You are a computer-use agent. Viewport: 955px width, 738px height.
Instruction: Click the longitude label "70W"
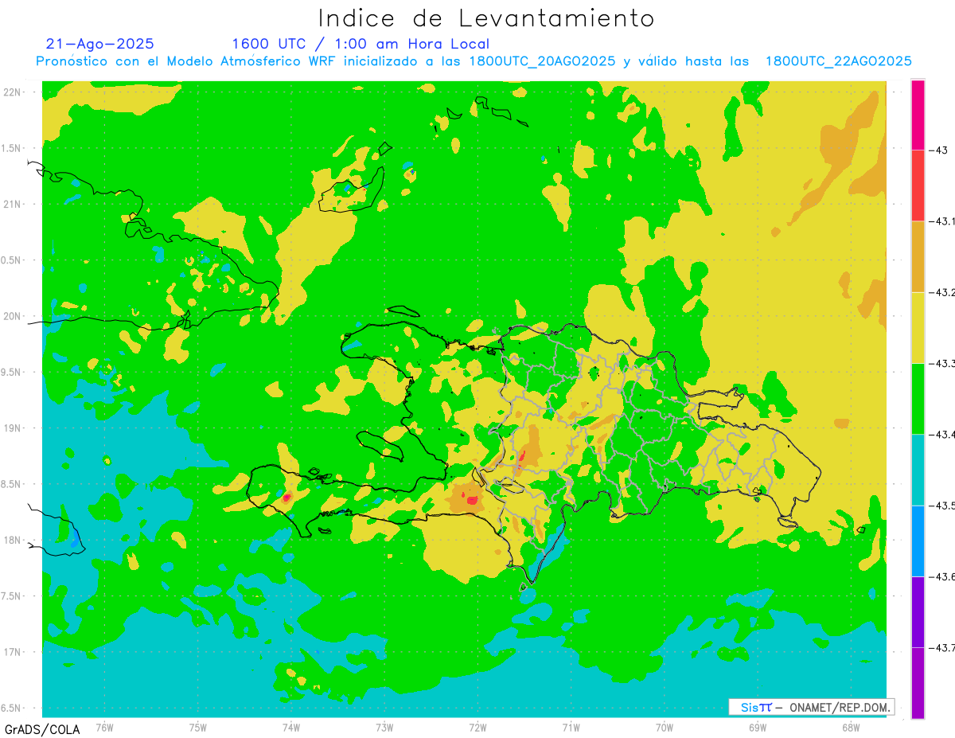click(664, 727)
